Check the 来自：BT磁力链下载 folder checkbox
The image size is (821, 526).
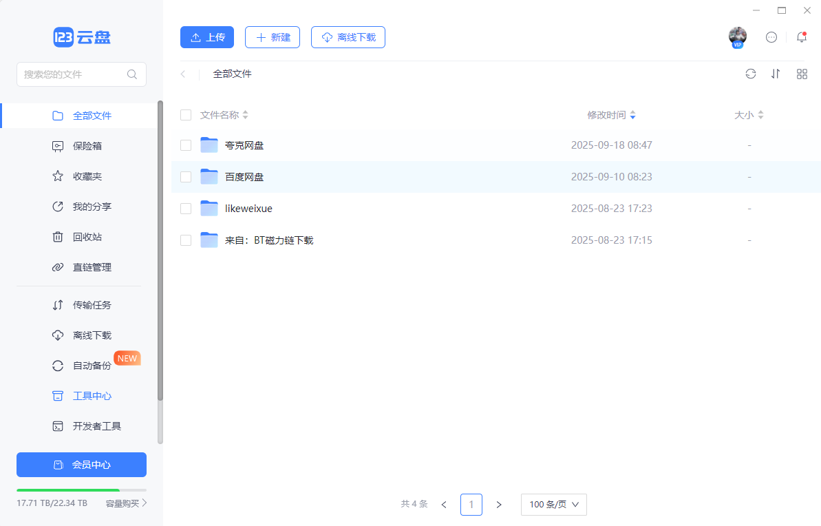tap(185, 240)
